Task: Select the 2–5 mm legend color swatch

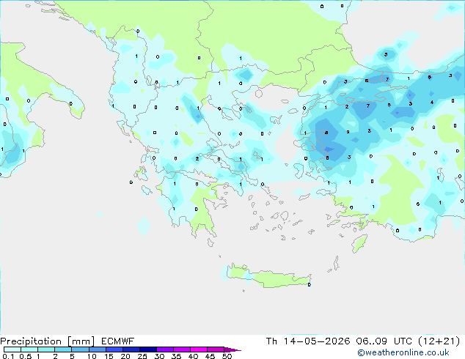Action: point(63,349)
